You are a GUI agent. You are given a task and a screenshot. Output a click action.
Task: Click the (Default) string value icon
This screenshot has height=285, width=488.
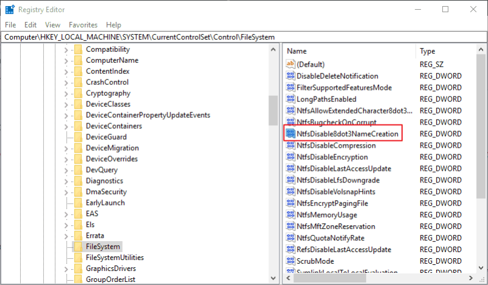[x=290, y=64]
